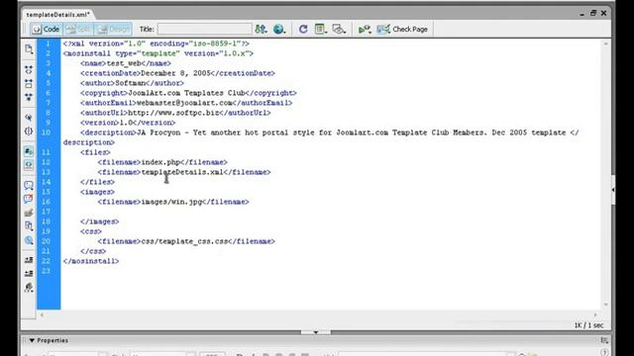The width and height of the screenshot is (634, 356).
Task: Click the Apply Comment icon
Action: [29, 185]
